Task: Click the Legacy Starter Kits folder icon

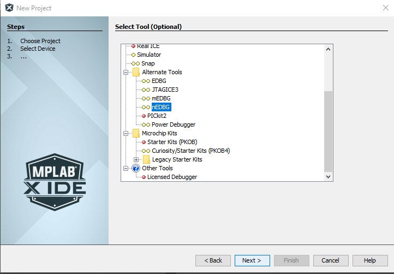Action: (x=146, y=159)
